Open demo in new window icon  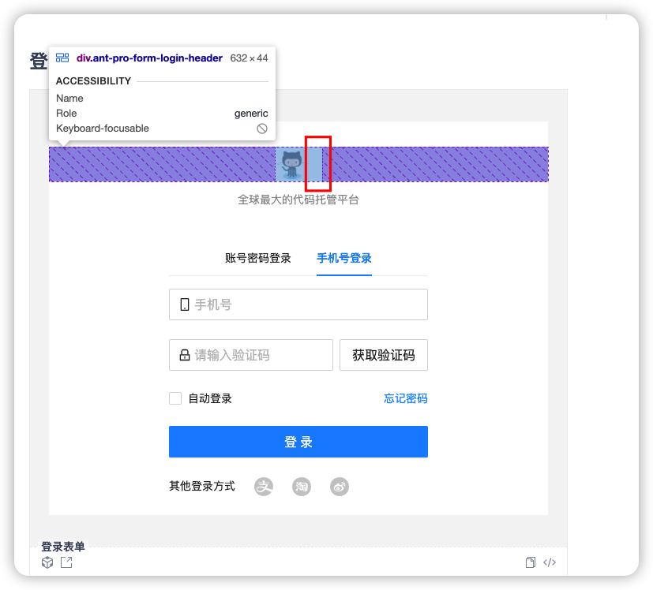(66, 562)
